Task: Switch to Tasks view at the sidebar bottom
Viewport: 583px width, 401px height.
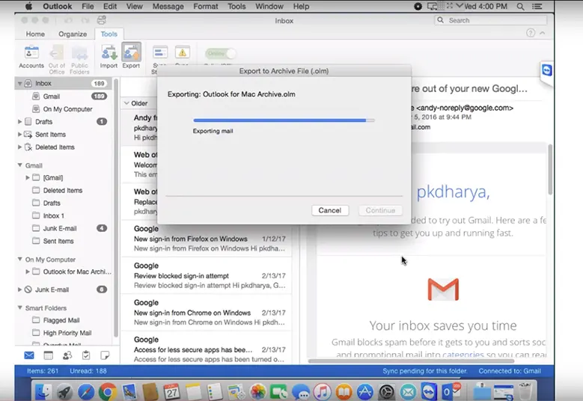Action: coord(86,355)
